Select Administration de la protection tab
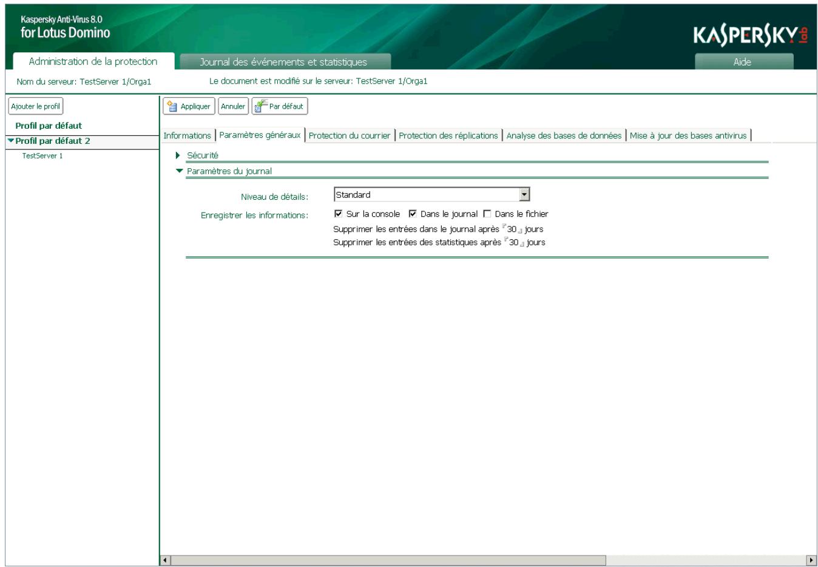Screen dimensions: 818x567 tap(93, 61)
